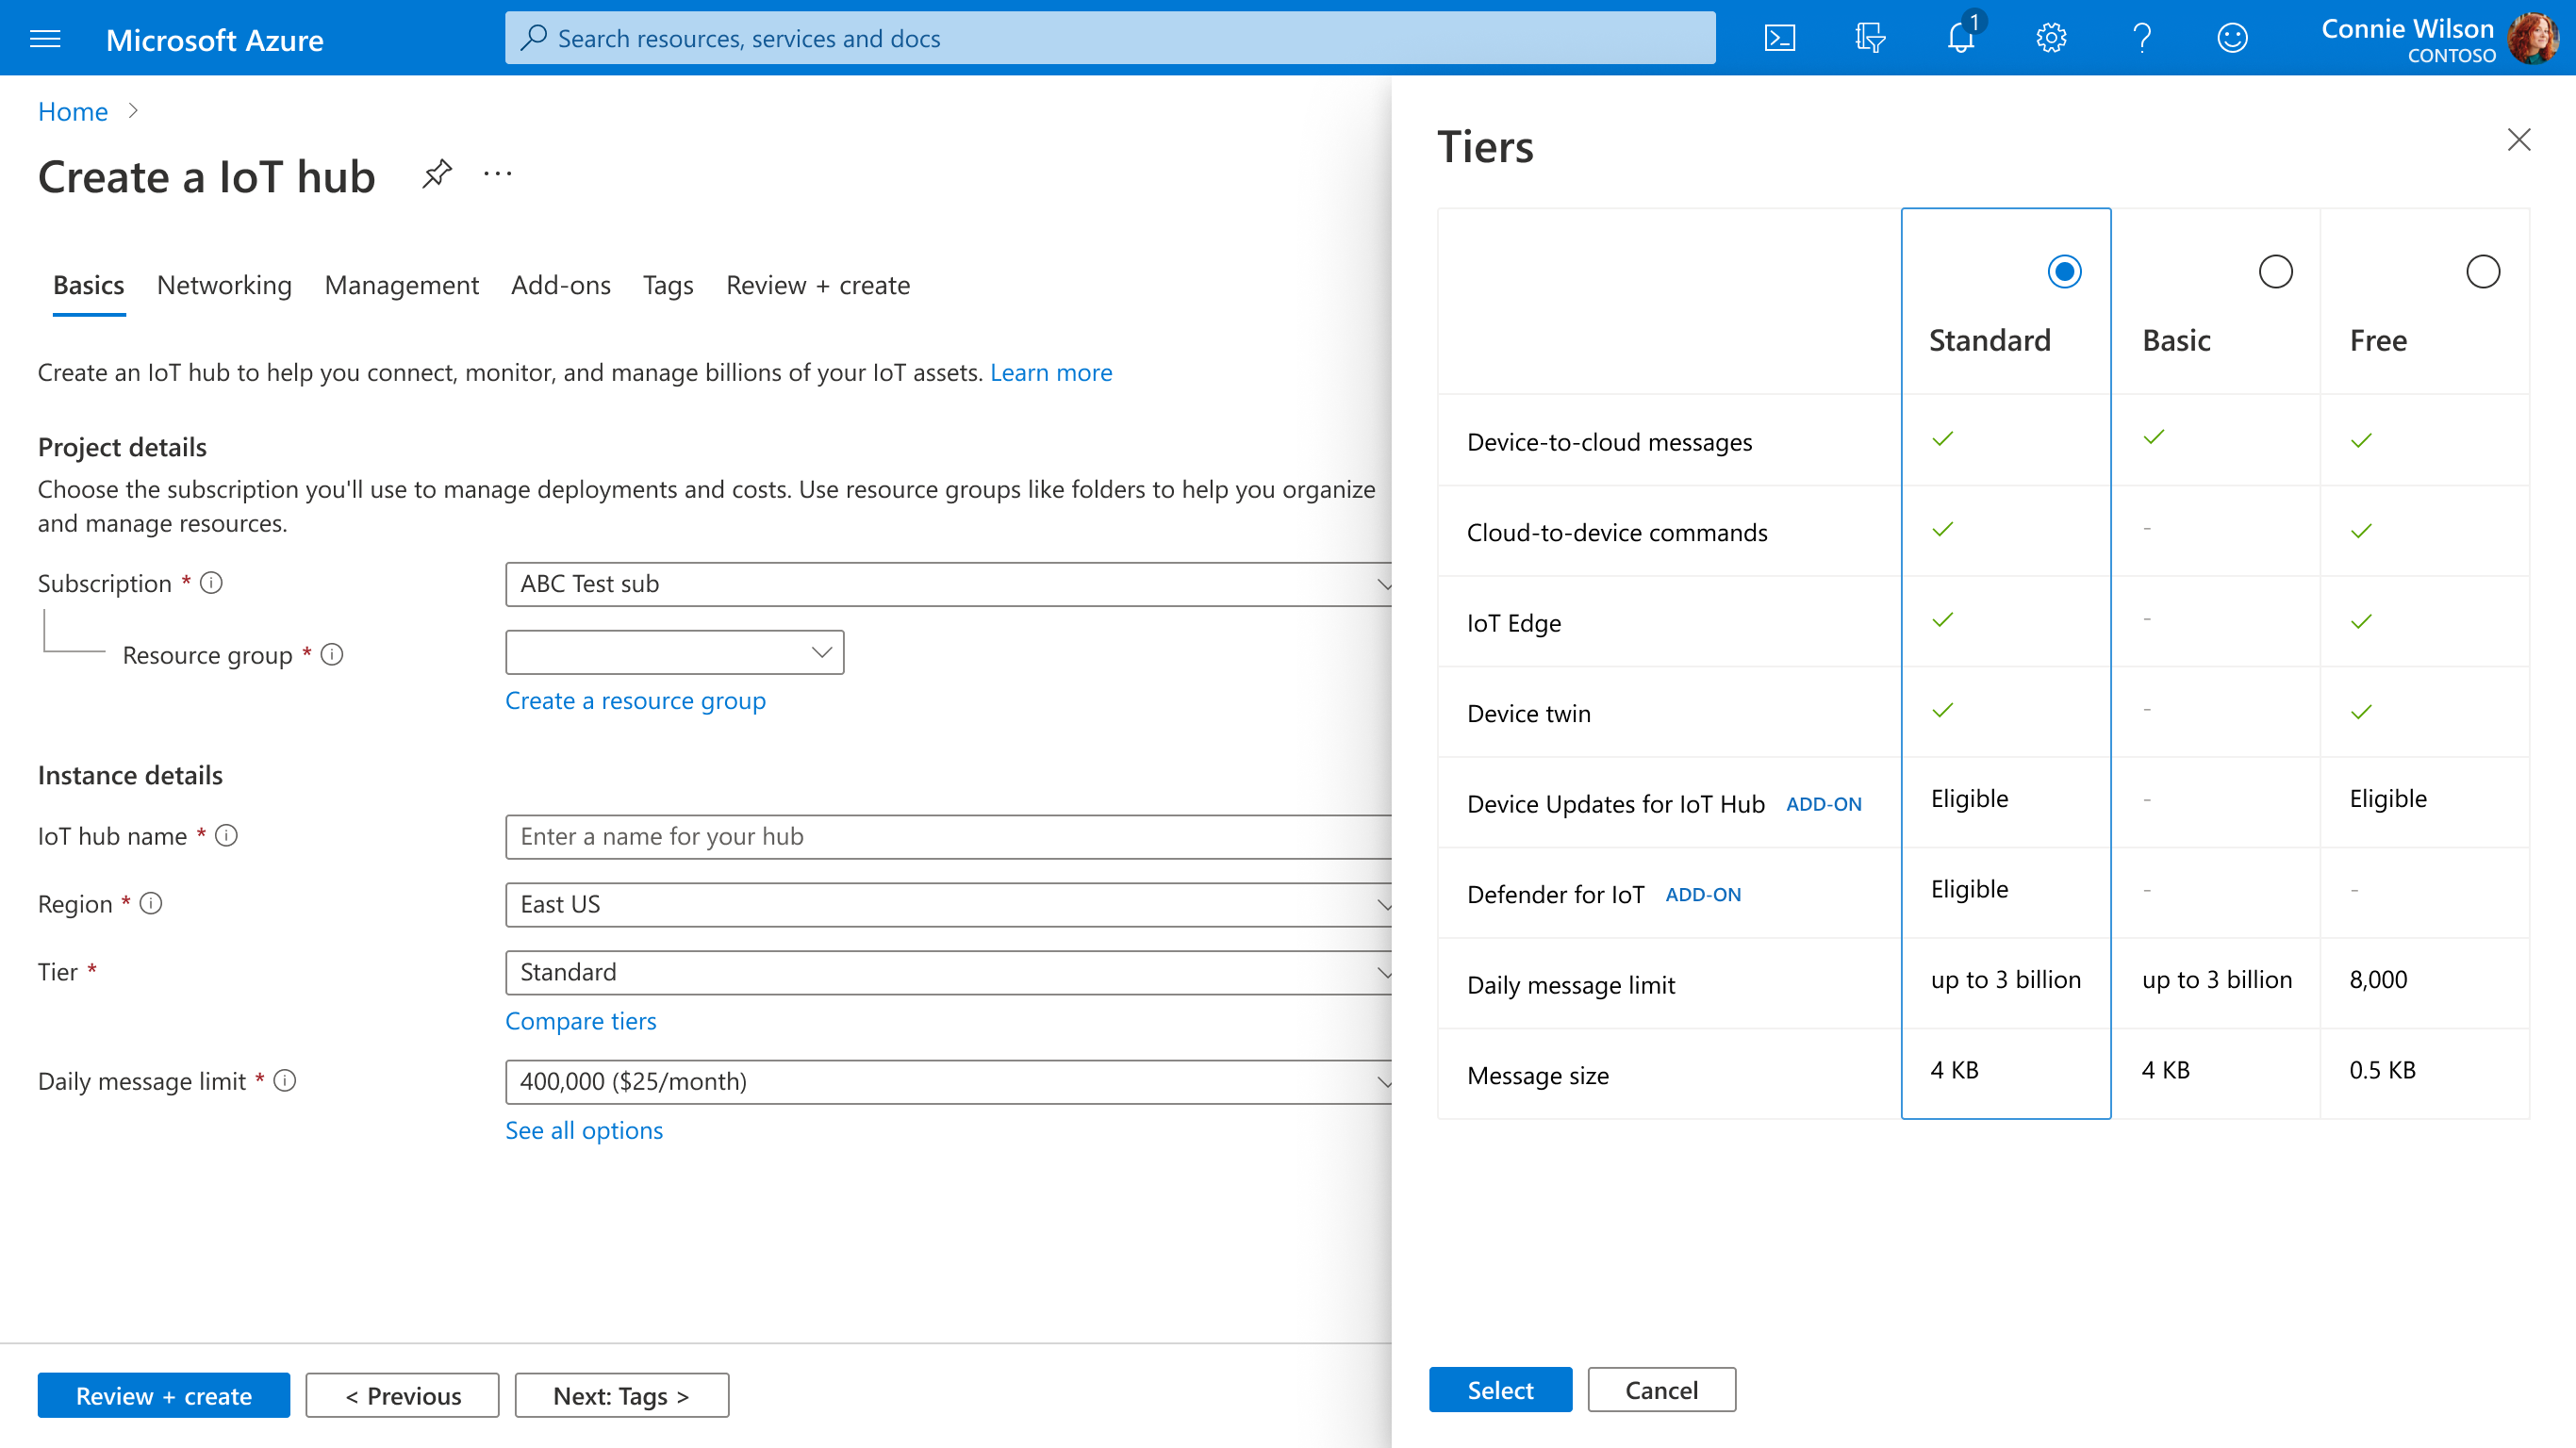Image resolution: width=2576 pixels, height=1448 pixels.
Task: Show info tooltip for Resource group
Action: (332, 655)
